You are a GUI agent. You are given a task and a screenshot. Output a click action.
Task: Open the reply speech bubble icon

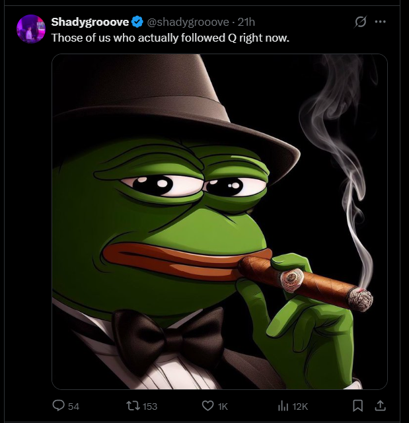pos(59,405)
